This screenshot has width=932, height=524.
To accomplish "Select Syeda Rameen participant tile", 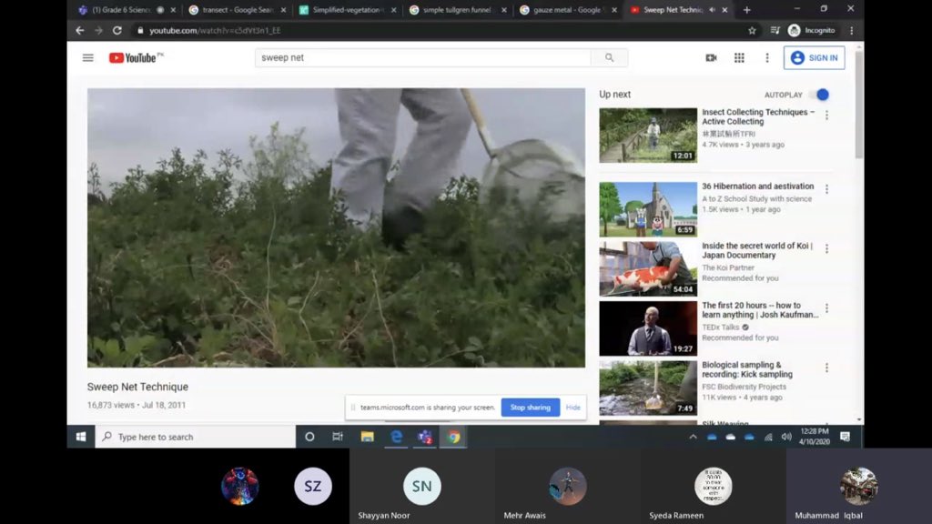I will (714, 486).
